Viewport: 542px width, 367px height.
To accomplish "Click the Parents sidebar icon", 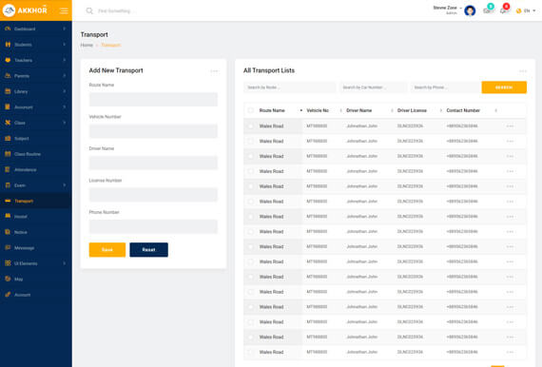I will tap(8, 76).
